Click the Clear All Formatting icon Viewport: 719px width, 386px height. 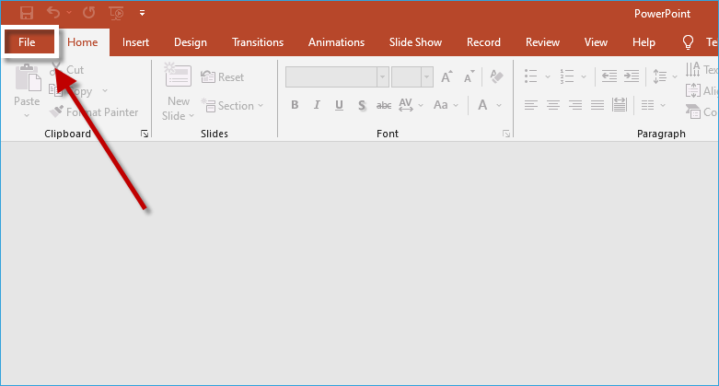tap(496, 76)
